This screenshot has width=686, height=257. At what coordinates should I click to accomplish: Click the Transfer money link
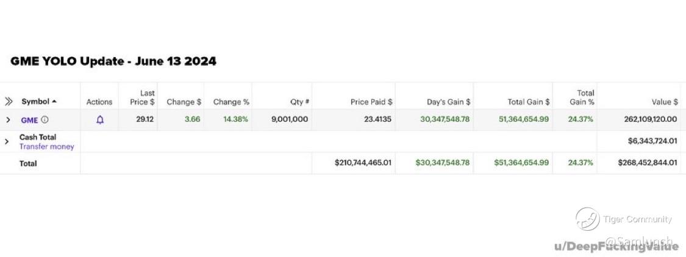pos(46,147)
